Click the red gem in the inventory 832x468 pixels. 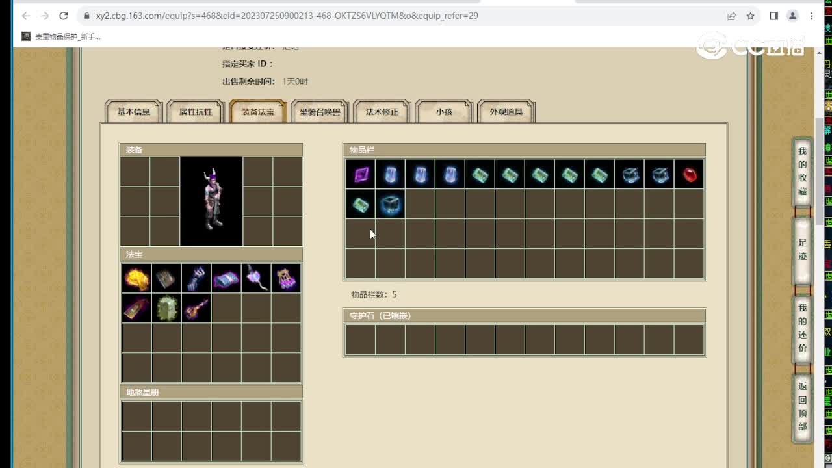(x=689, y=174)
